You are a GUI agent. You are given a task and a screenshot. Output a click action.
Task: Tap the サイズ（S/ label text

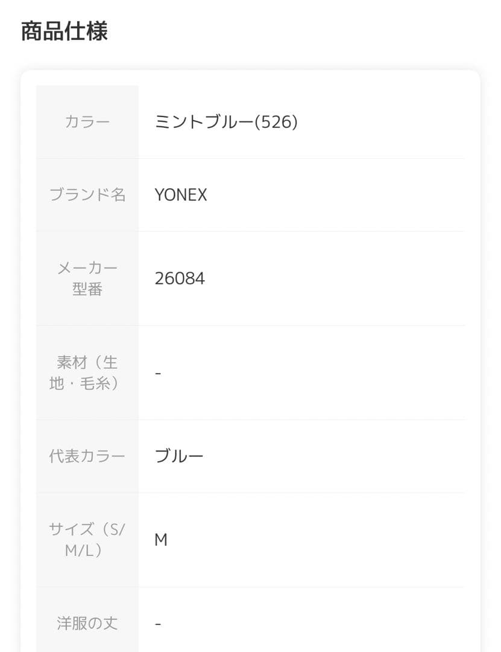pos(87,529)
